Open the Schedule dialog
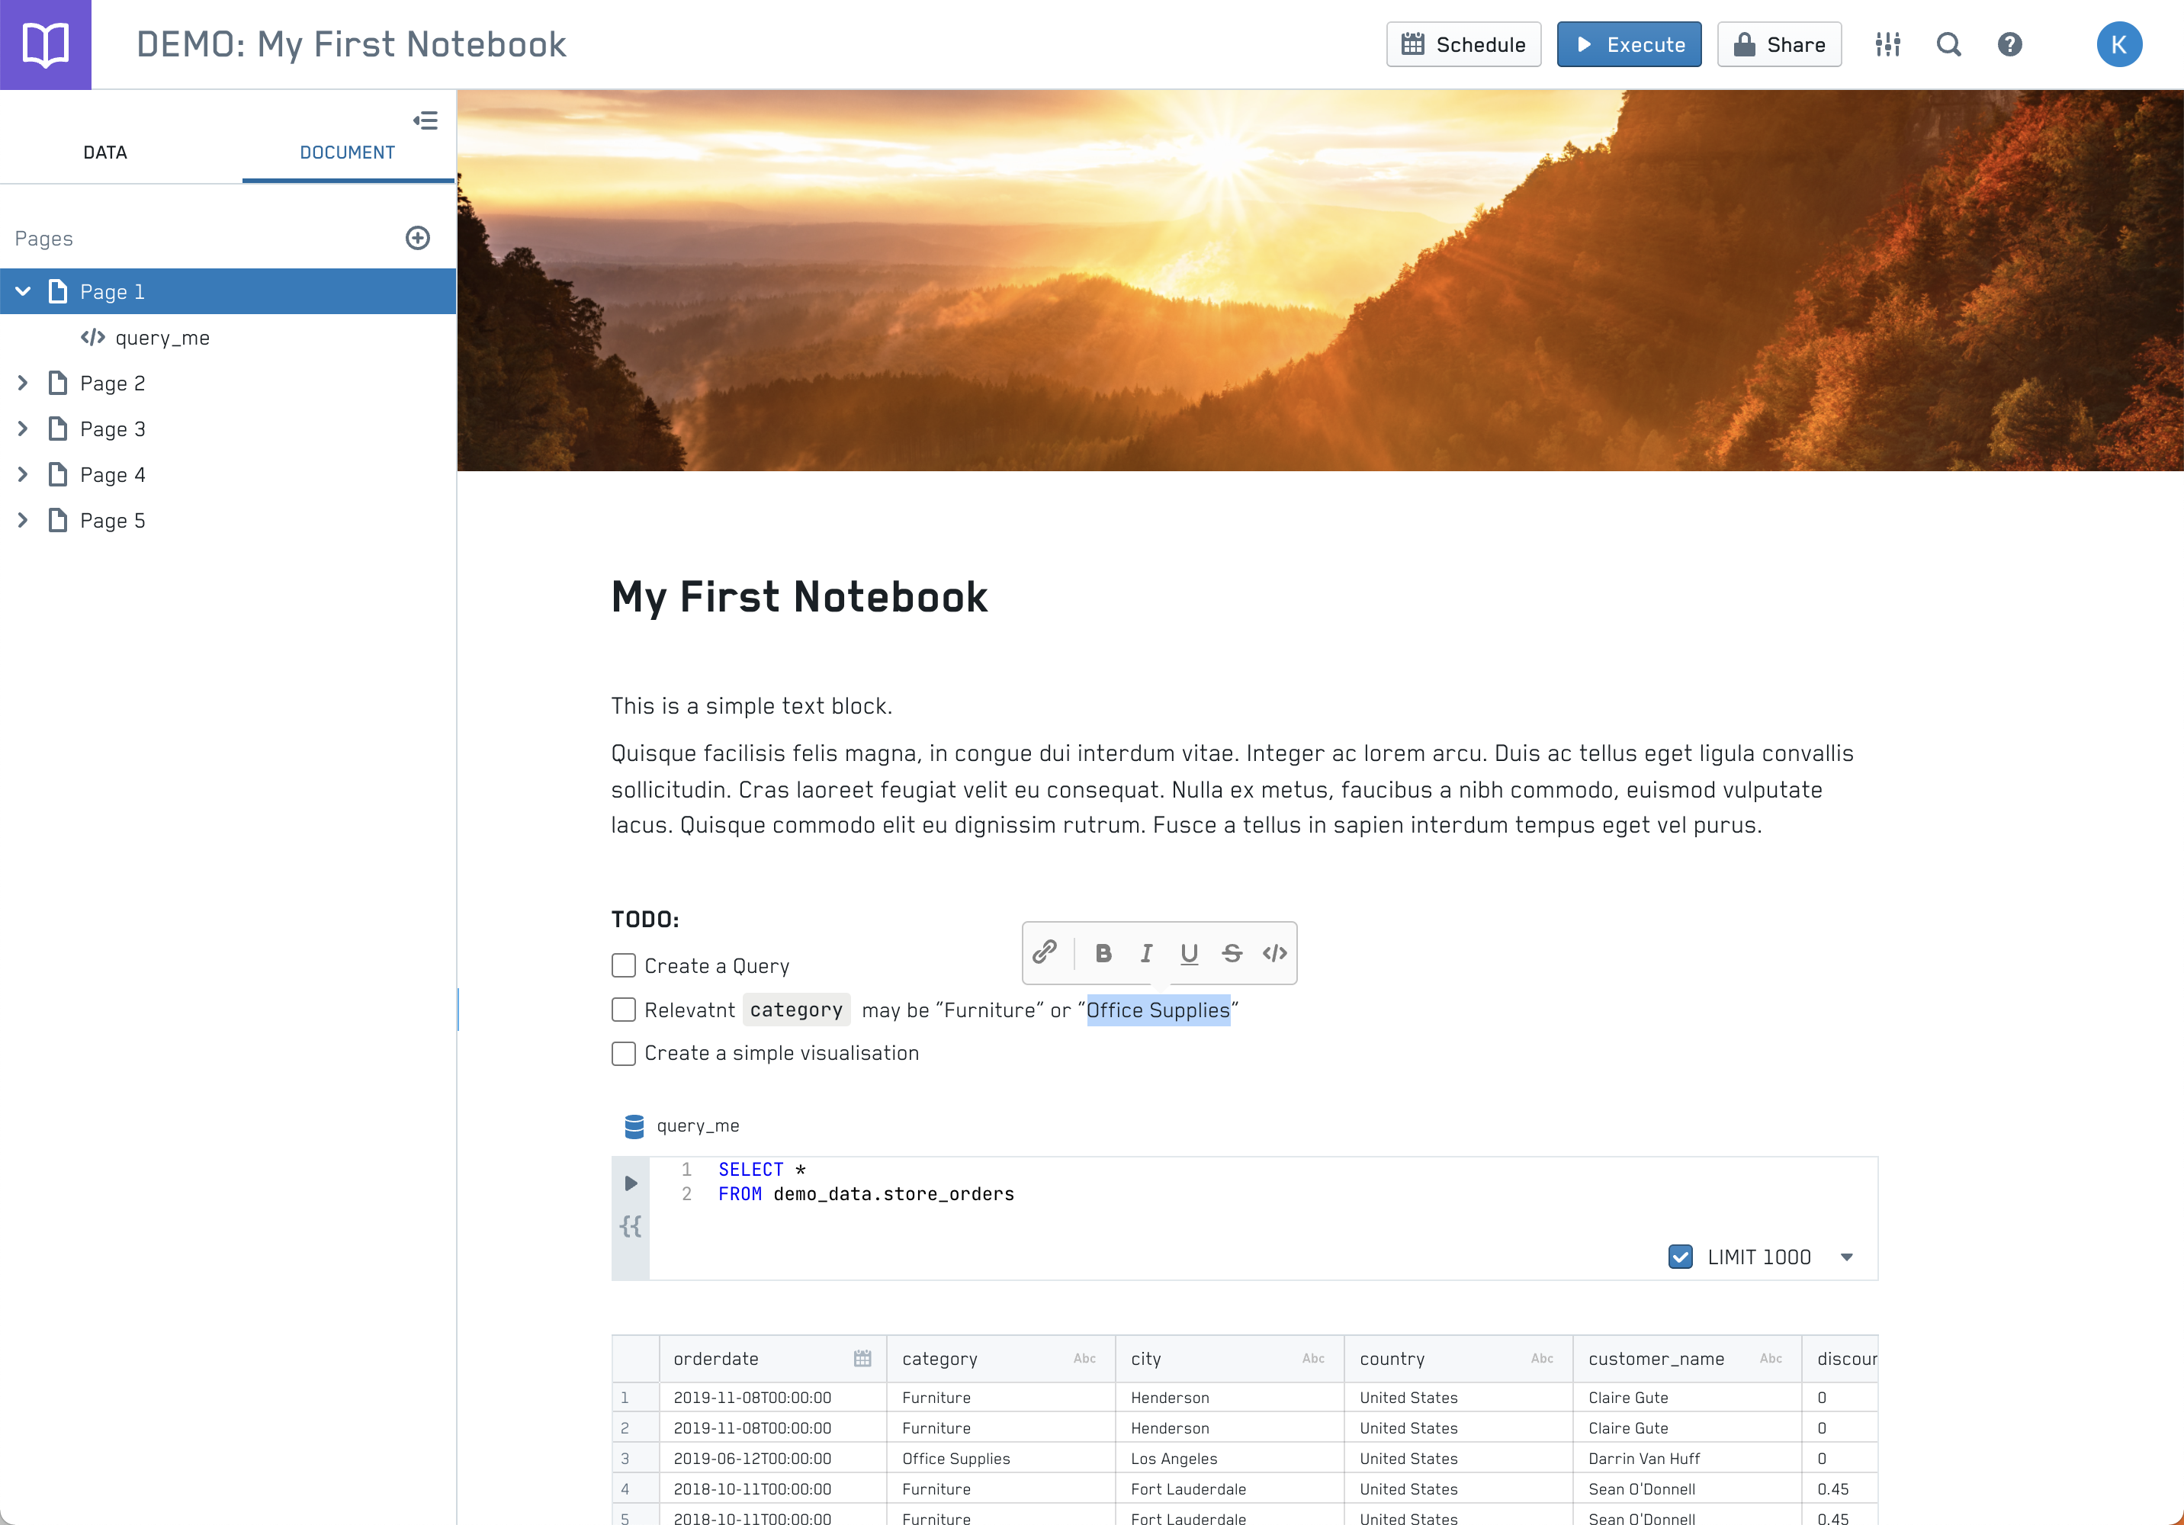 click(x=1463, y=45)
